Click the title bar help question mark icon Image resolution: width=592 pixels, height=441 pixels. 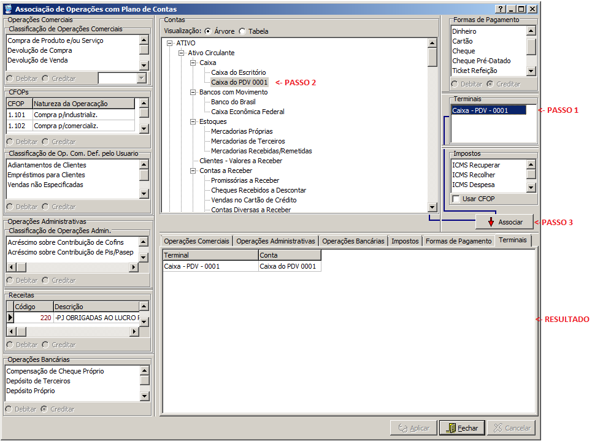point(501,9)
